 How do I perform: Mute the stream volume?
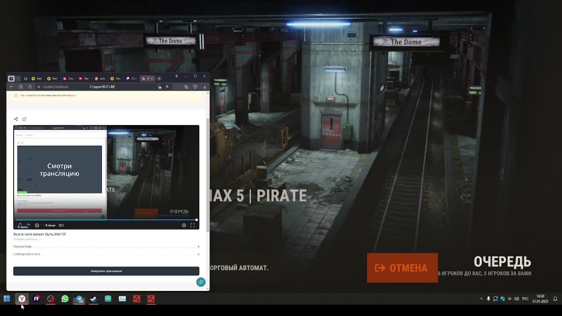(61, 225)
